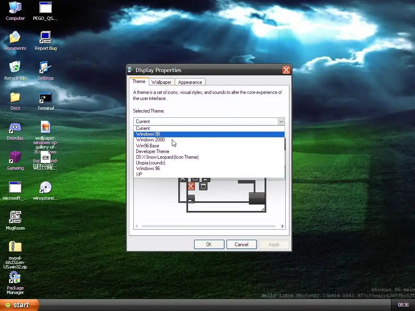Choose the Windows 2000 theme
Viewport: 415px width, 311px height.
[x=209, y=140]
